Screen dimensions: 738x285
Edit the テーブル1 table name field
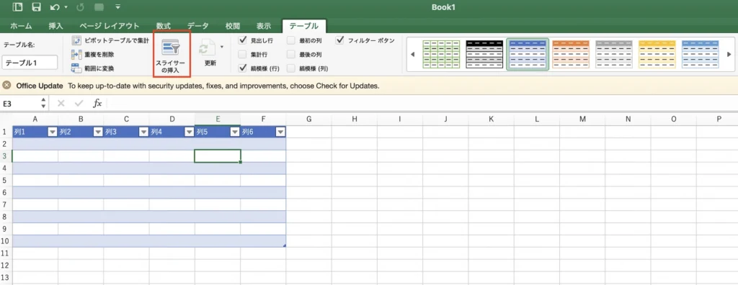tap(30, 62)
